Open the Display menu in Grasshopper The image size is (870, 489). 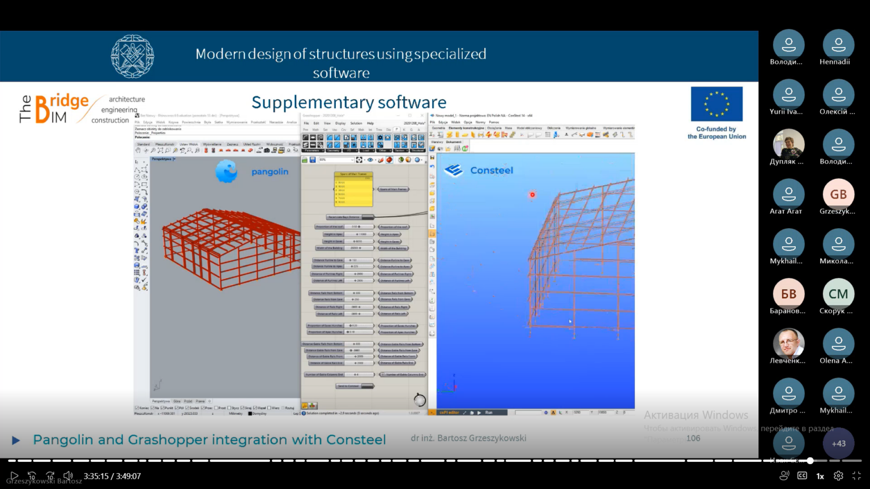tap(340, 123)
